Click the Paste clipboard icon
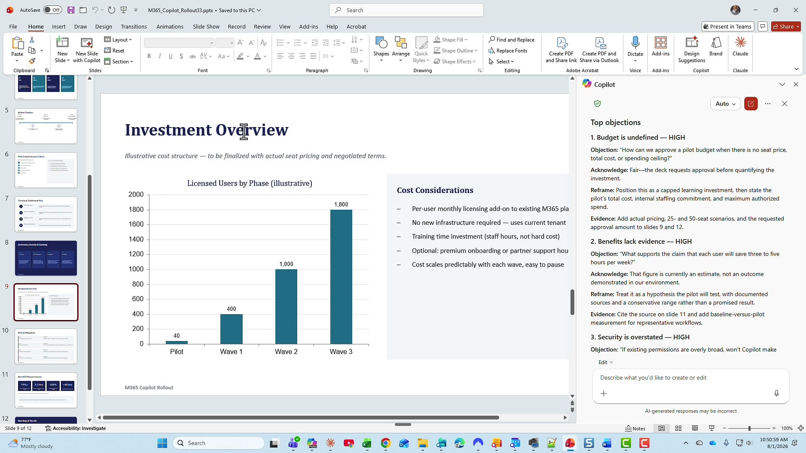Viewport: 806px width, 453px height. pos(17,43)
